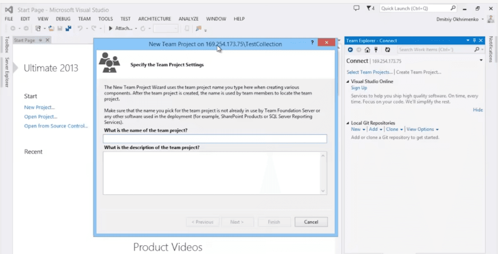Screen dimensions: 498x254
Task: Open the user account dropdown arrow
Action: 483,19
